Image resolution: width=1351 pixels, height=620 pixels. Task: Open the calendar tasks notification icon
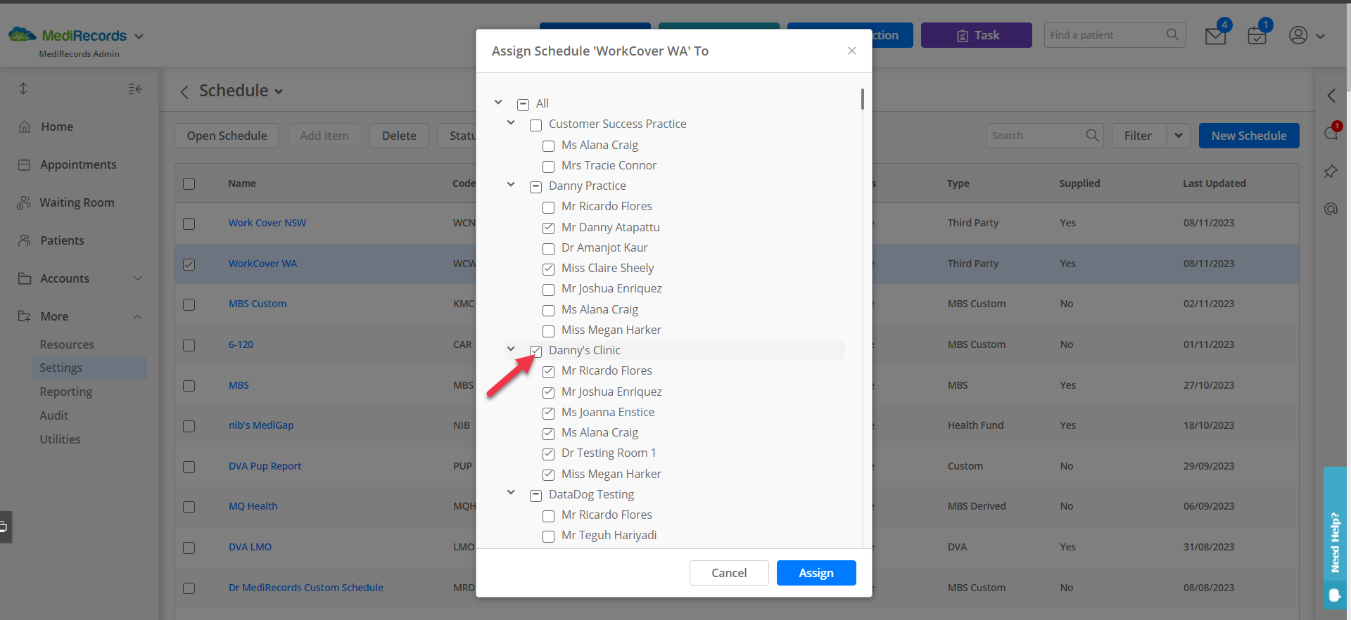click(1257, 36)
